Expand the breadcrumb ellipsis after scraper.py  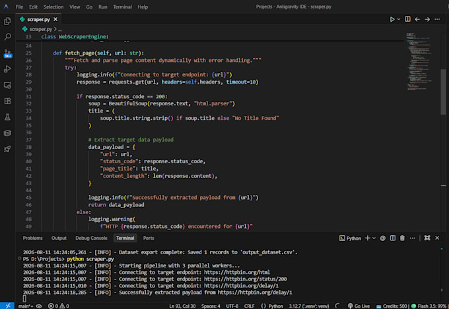[60, 29]
